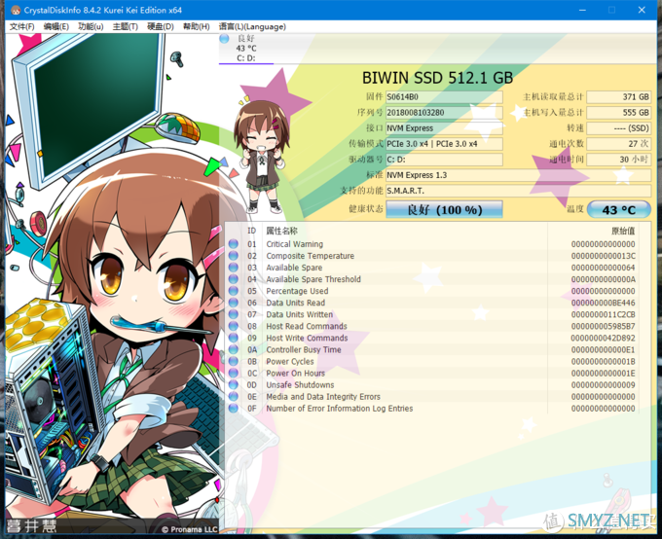662x539 pixels.
Task: Click the serial number field 2018008103280
Action: point(444,112)
